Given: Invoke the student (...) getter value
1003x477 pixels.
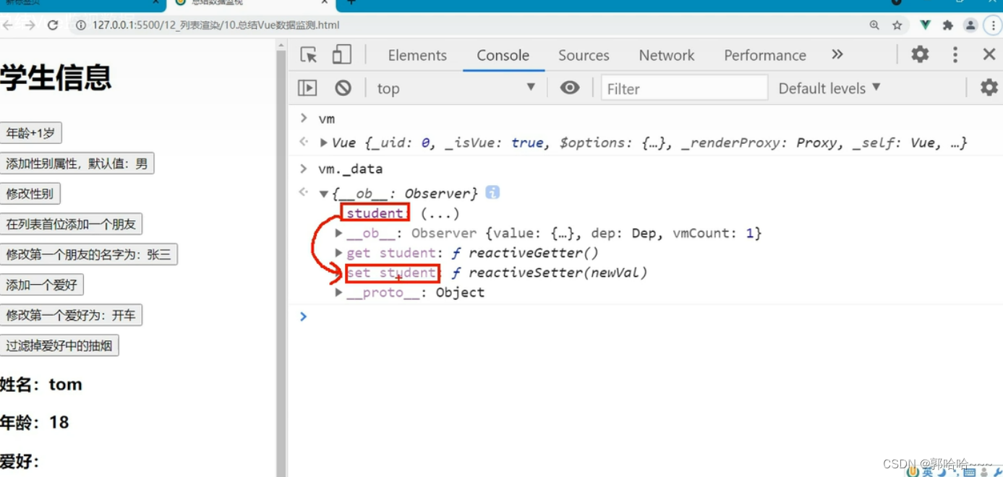Looking at the screenshot, I should pos(440,213).
